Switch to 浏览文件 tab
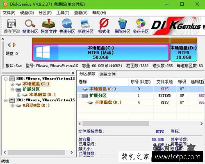 [107, 74]
